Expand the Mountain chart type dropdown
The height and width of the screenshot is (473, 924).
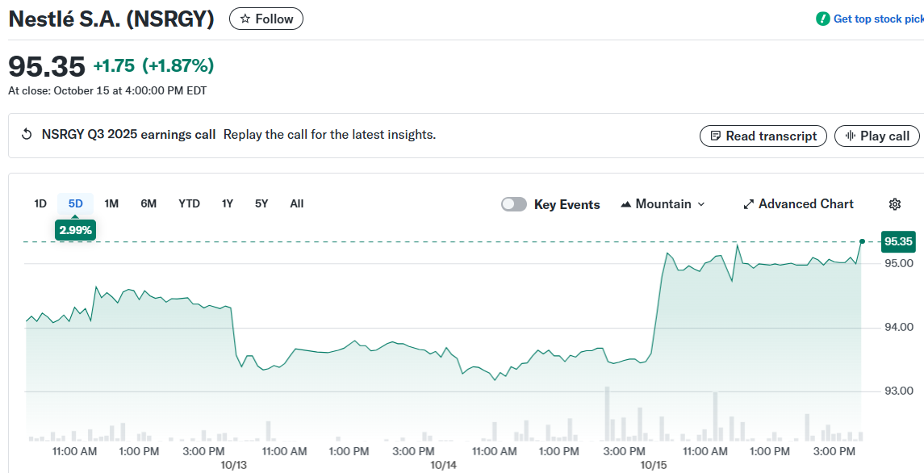point(700,204)
